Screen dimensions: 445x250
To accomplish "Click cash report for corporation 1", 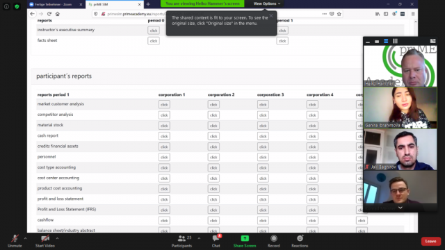I will tap(164, 136).
